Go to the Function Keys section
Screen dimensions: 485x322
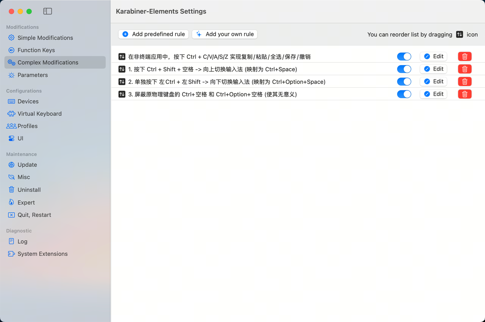(55, 50)
